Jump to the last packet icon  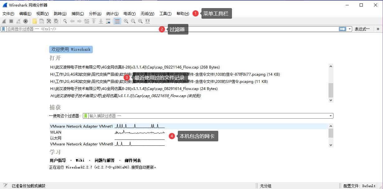pyautogui.click(x=101, y=21)
